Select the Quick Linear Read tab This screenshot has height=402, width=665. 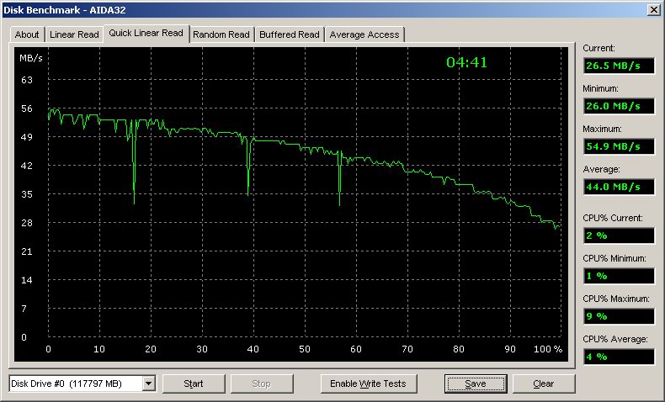146,33
